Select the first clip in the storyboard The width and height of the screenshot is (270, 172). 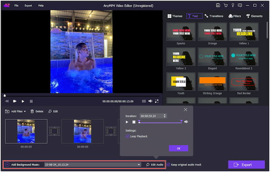click(26, 131)
